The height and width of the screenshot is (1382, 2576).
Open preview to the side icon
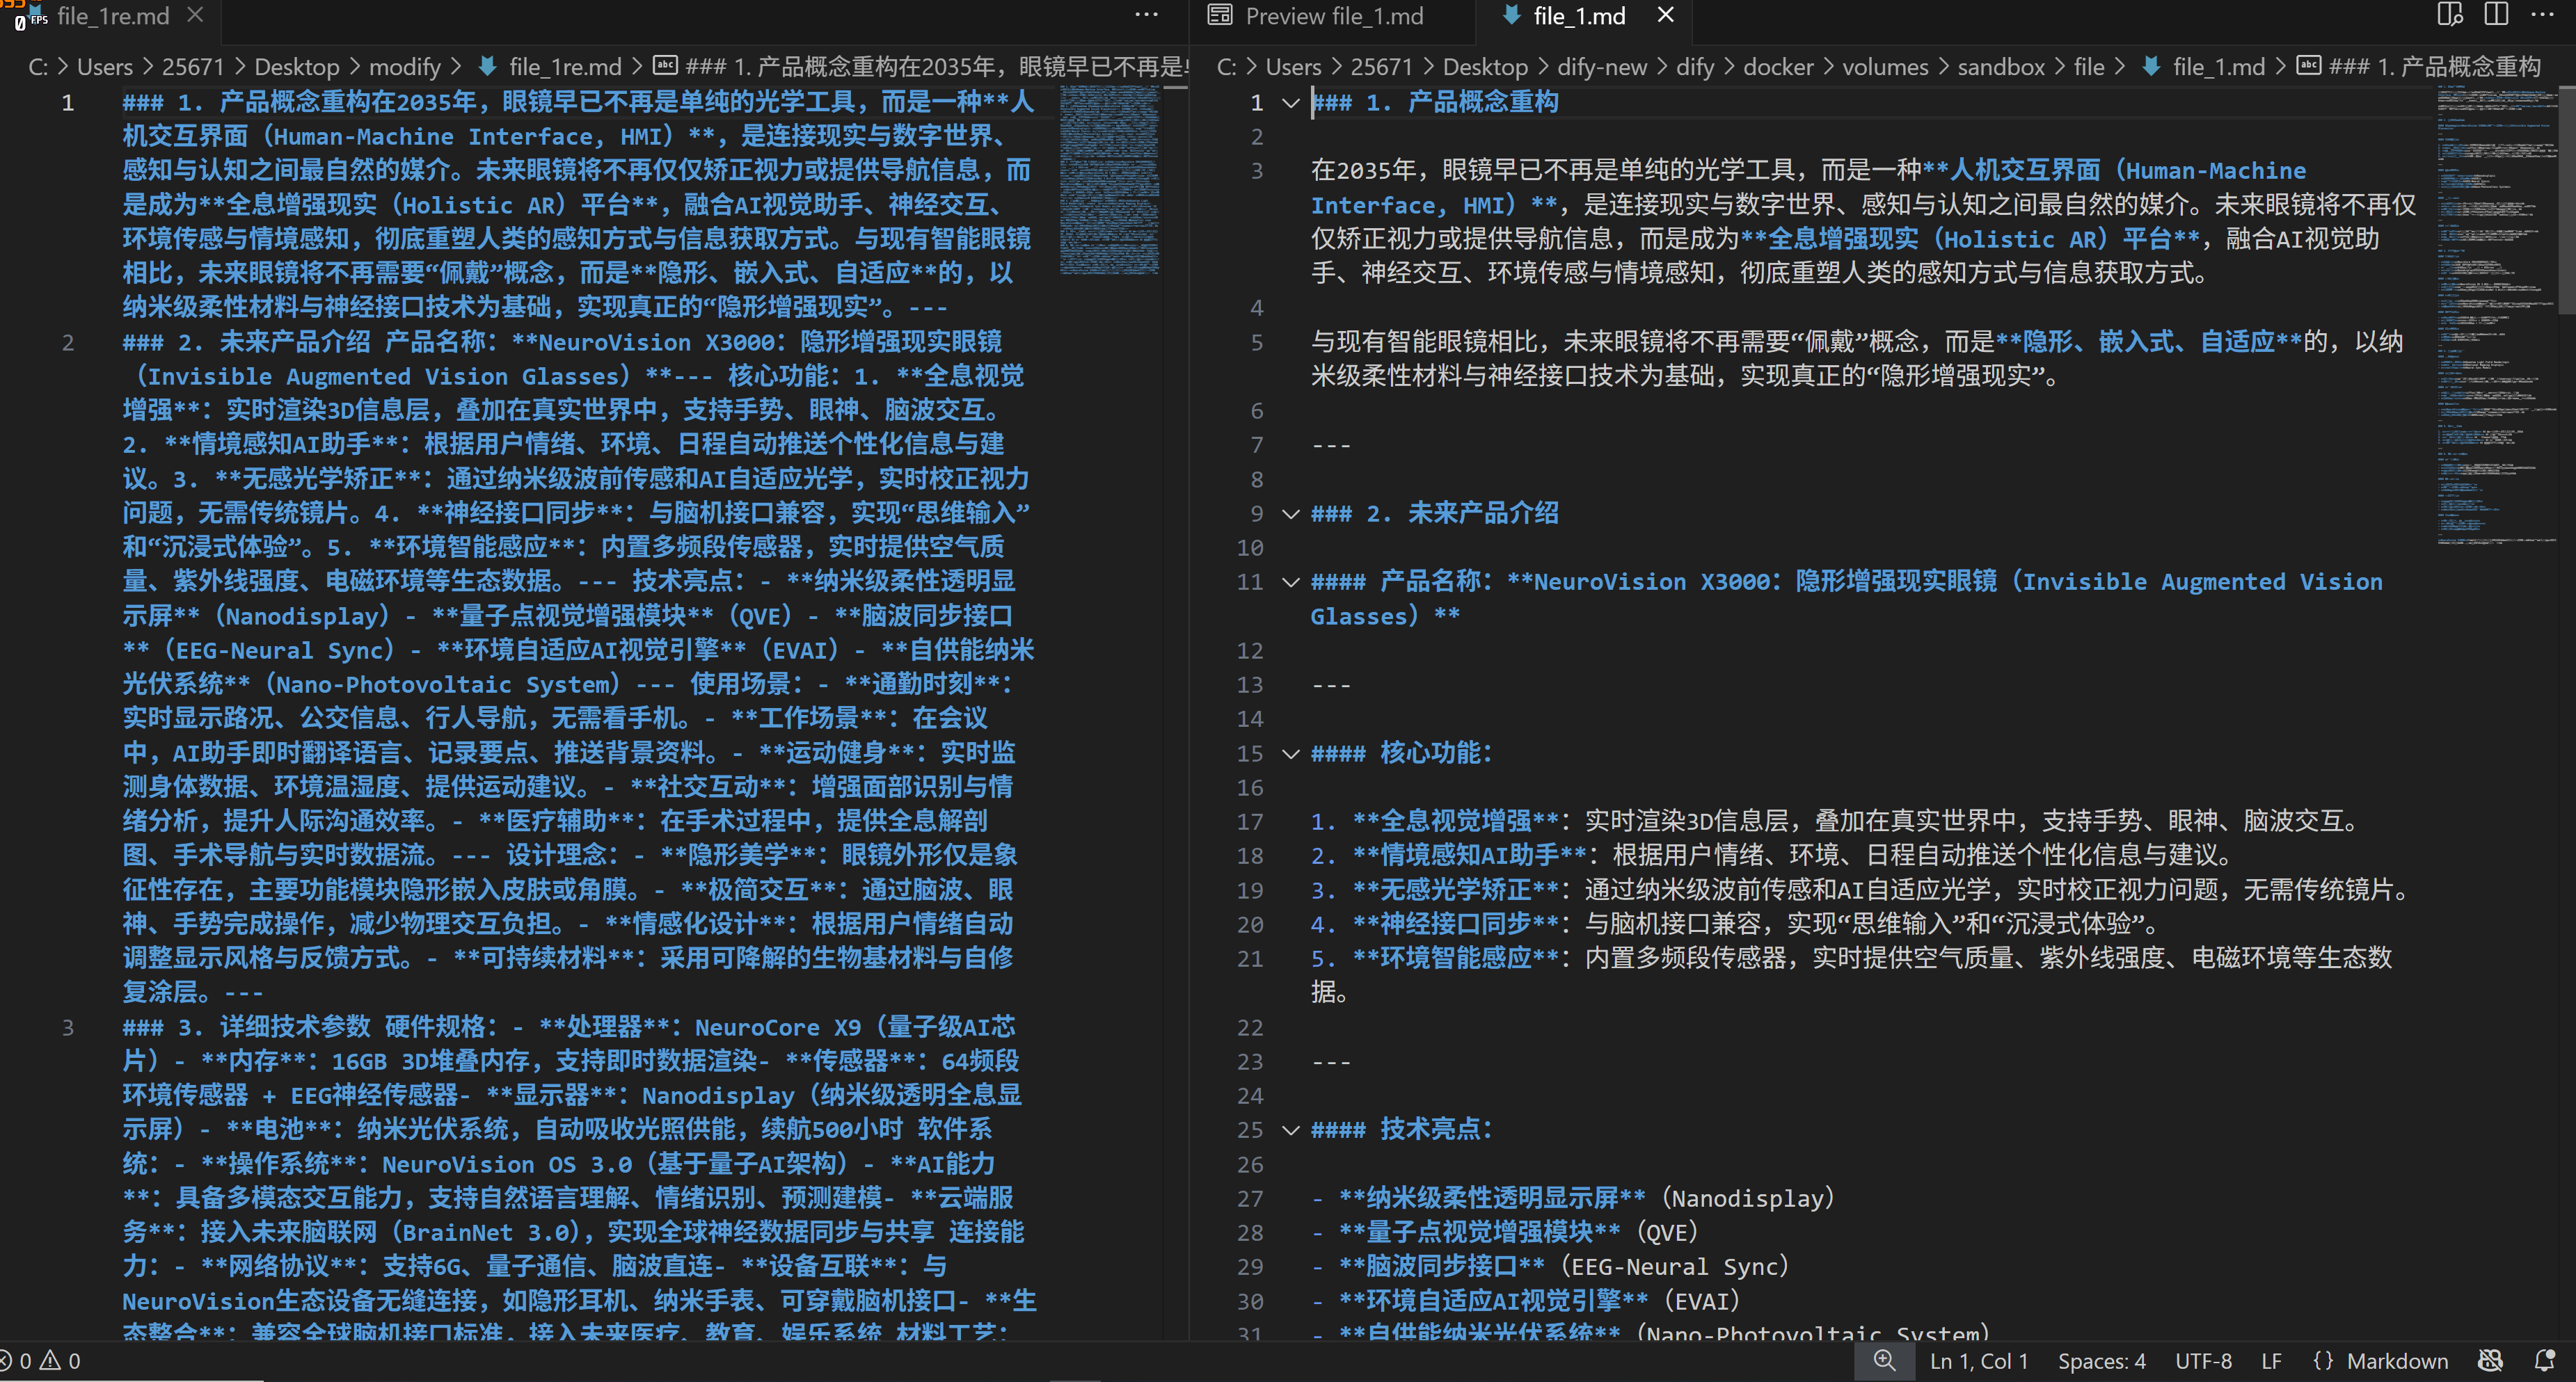pos(2449,15)
